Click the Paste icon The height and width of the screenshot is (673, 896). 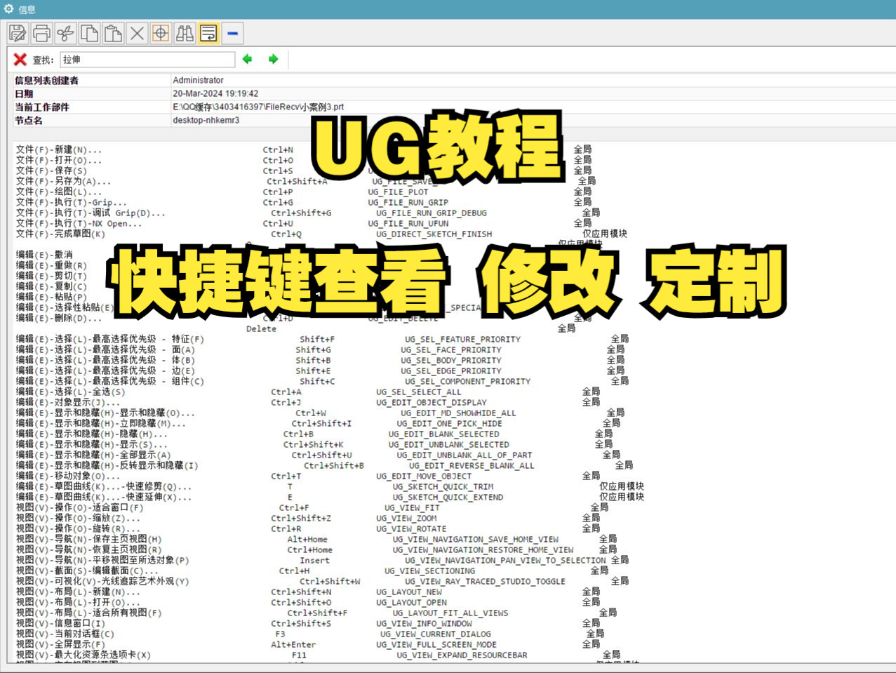tap(112, 32)
